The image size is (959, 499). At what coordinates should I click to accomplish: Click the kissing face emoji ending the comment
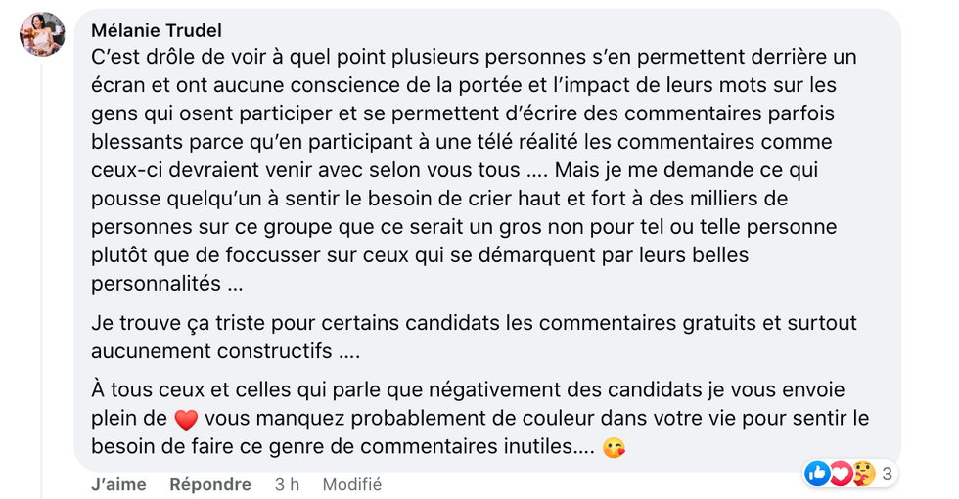tap(615, 447)
